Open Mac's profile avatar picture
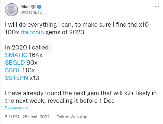163x124 pixels. (x=11, y=10)
